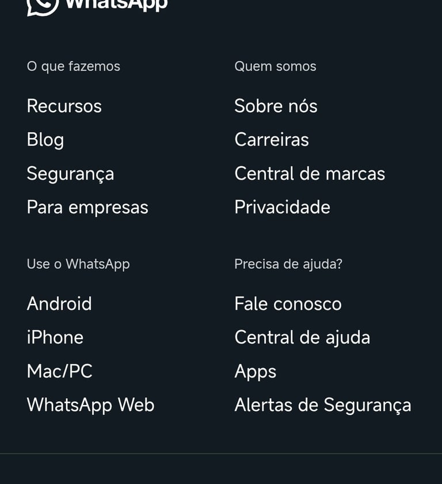Screen dimensions: 442x484
Task: Open the Privacidade link
Action: click(x=282, y=207)
